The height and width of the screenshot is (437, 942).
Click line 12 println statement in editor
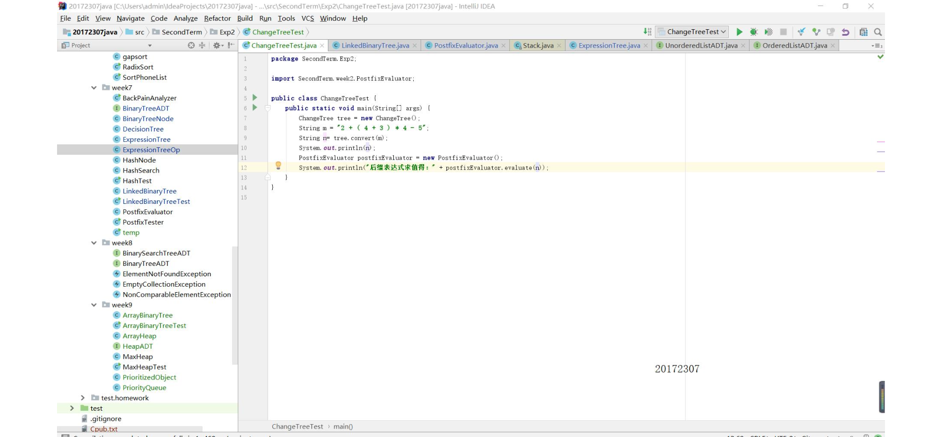click(423, 168)
